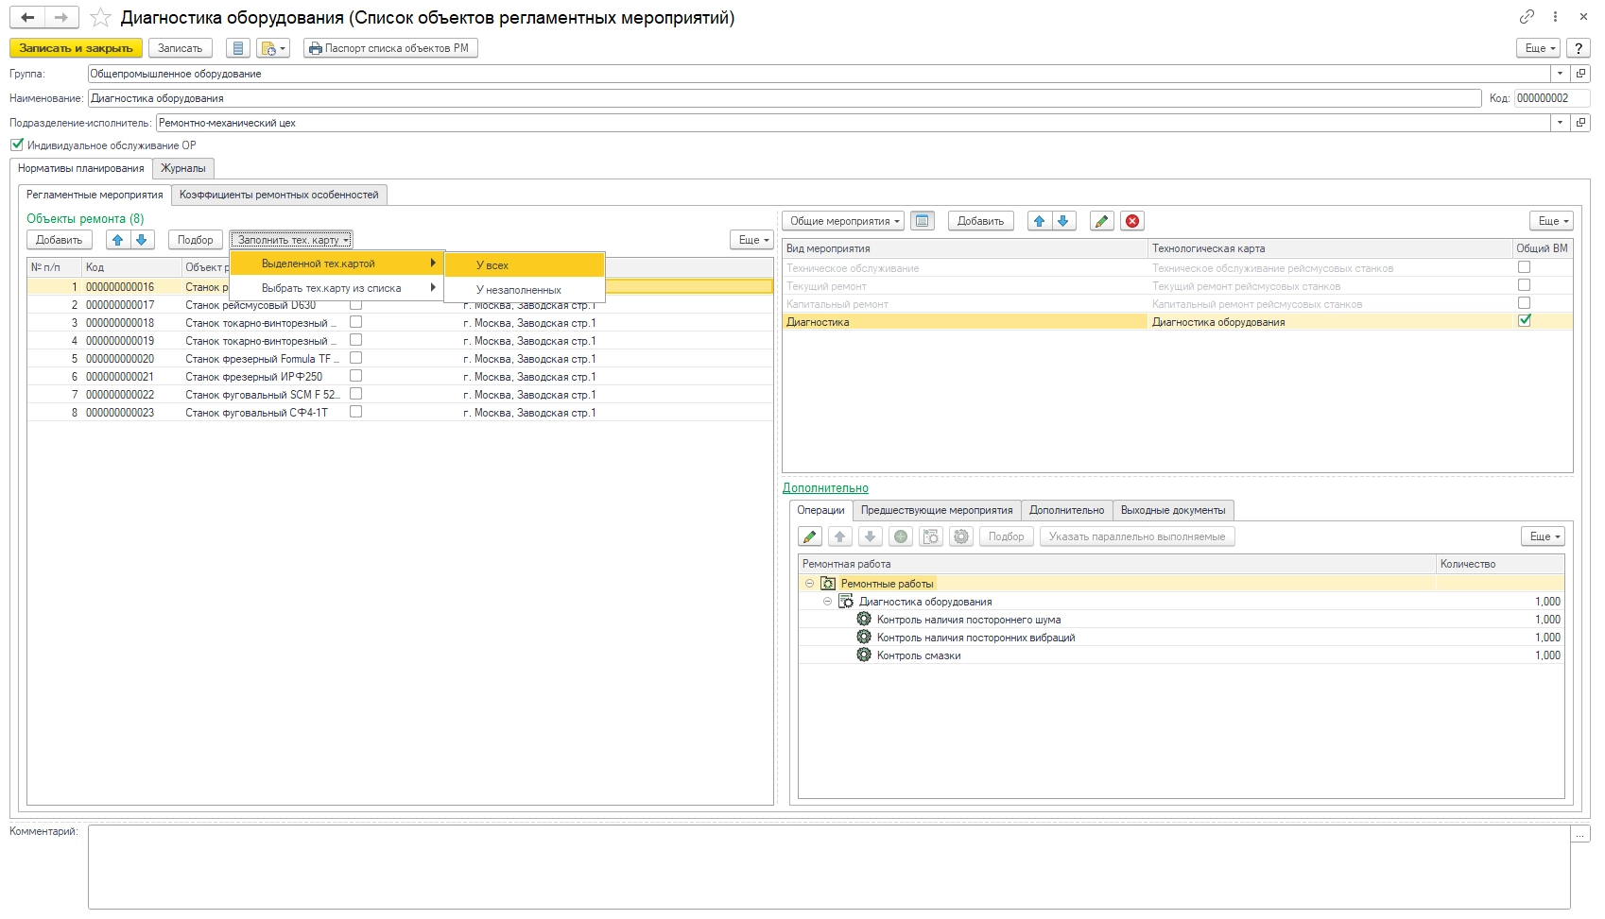Click the copy link icon at top right
The image size is (1605, 919).
click(x=1527, y=17)
